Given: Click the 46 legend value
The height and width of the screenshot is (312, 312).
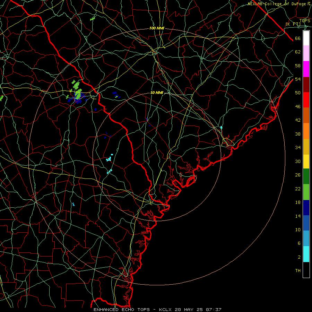Looking at the screenshot, I should [x=298, y=107].
